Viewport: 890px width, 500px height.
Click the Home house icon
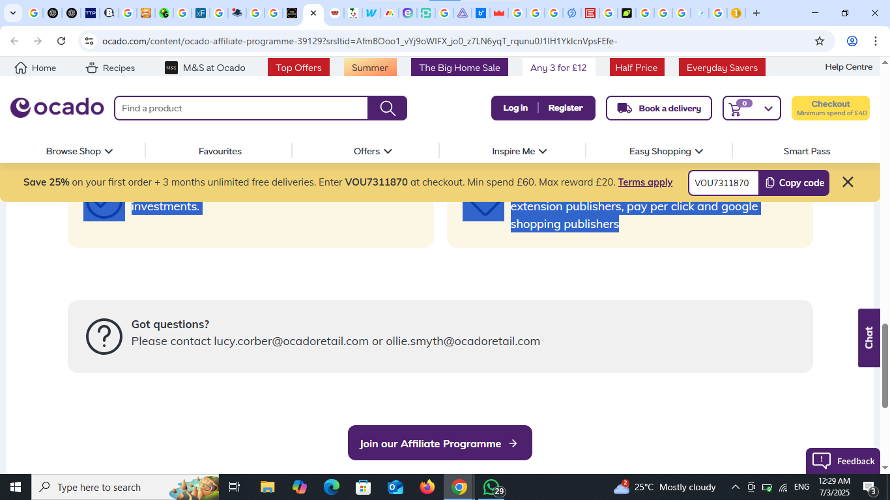coord(21,68)
